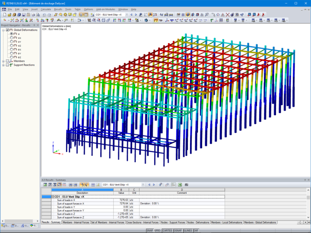Open the Add-on Modules menu
Viewport: 311px width, 233px height.
tap(105, 9)
